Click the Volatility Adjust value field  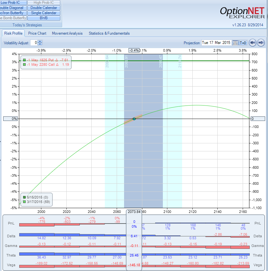pos(34,43)
